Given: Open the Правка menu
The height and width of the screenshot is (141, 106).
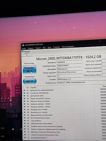Looking at the screenshot, I should [31, 48].
